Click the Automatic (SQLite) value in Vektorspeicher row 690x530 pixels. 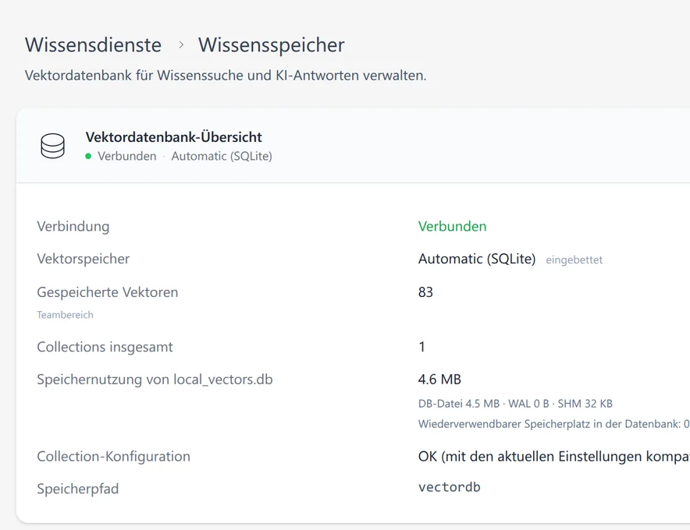[477, 259]
